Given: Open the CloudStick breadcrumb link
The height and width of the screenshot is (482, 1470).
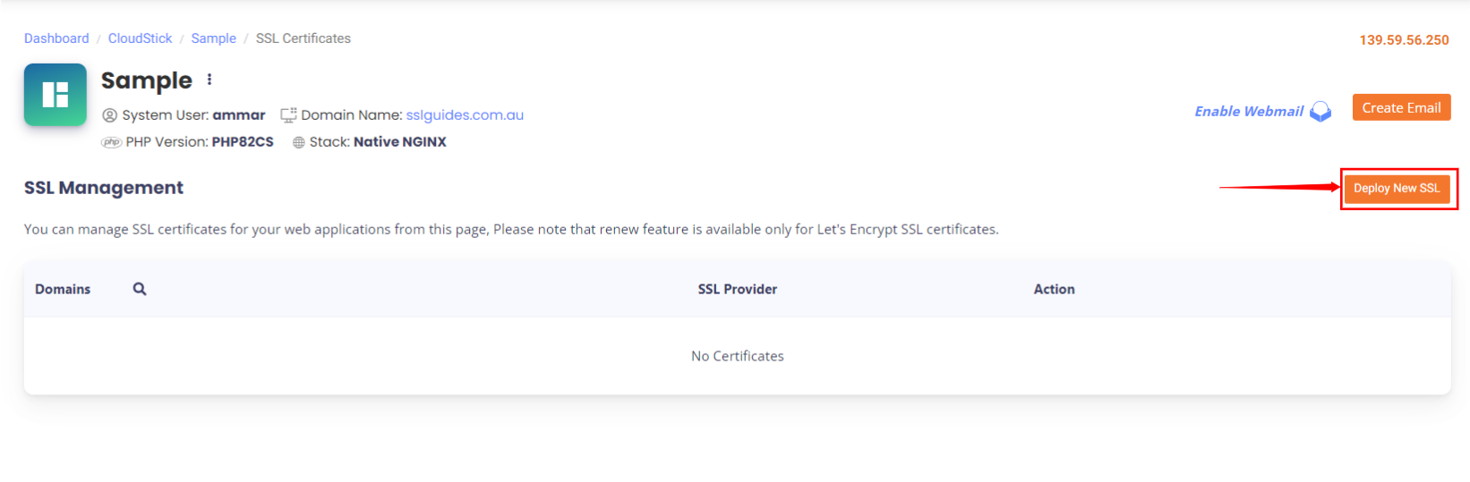Looking at the screenshot, I should (141, 38).
